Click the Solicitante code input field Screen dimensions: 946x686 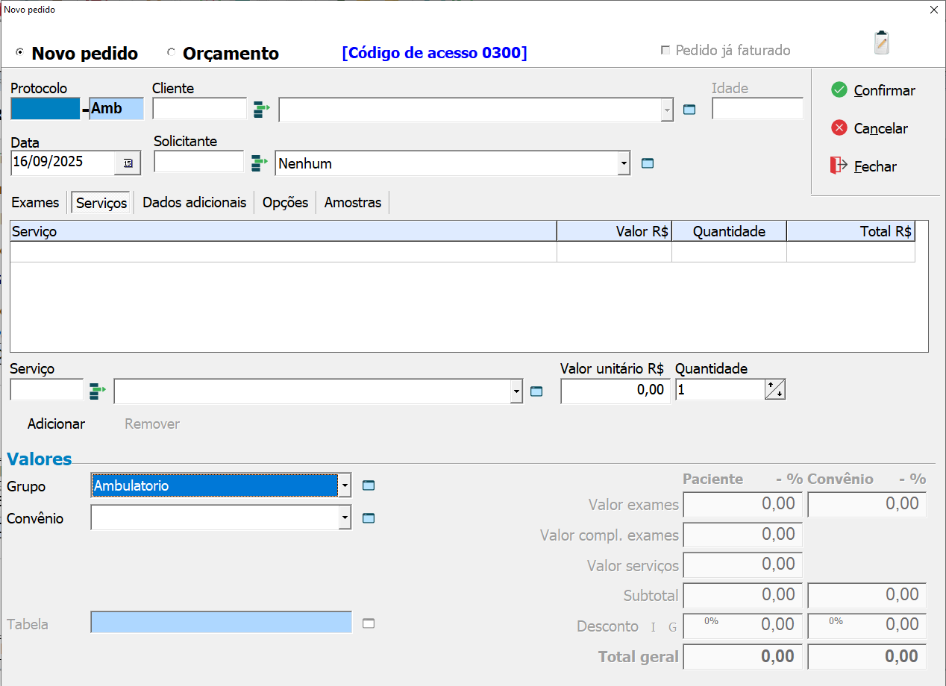tap(198, 162)
